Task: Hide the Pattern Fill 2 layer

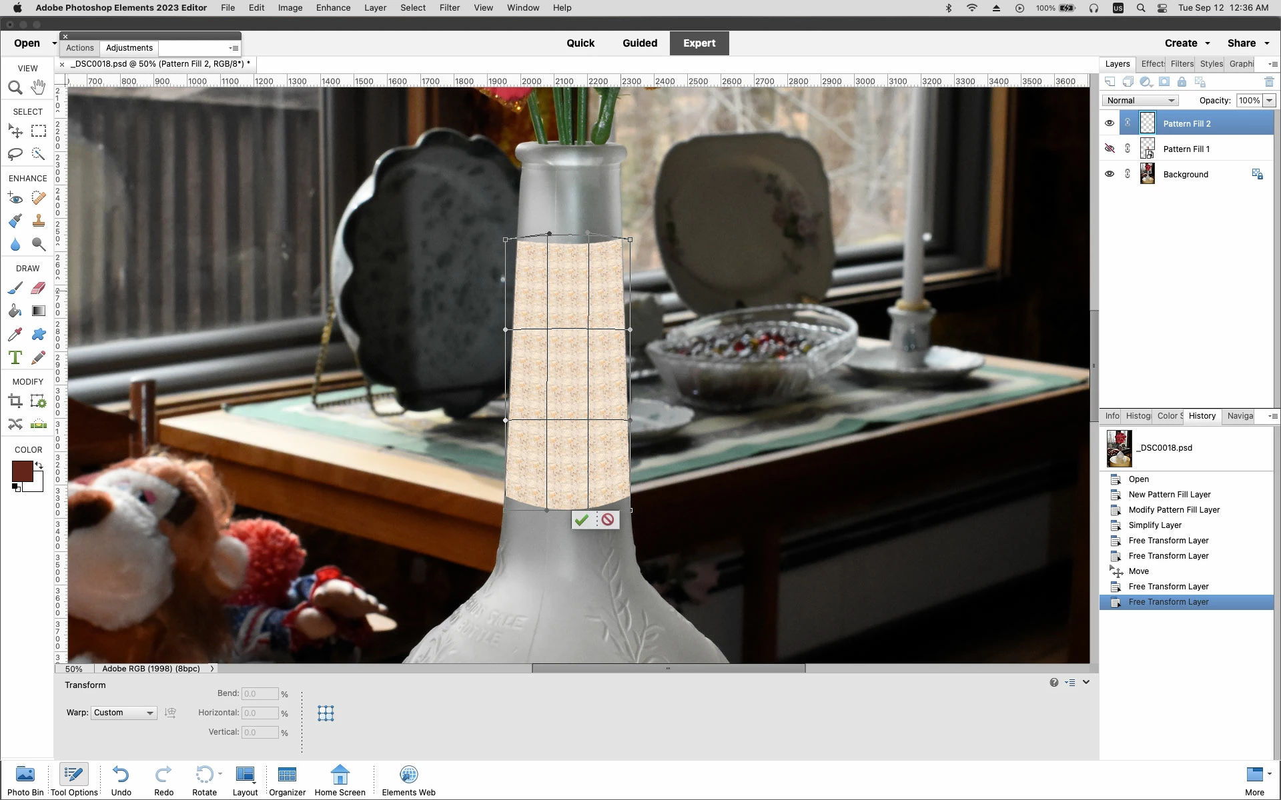Action: [x=1110, y=123]
